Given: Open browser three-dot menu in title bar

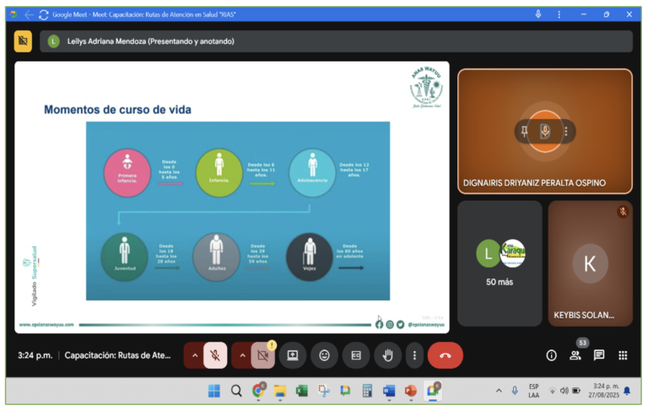Looking at the screenshot, I should pyautogui.click(x=559, y=14).
